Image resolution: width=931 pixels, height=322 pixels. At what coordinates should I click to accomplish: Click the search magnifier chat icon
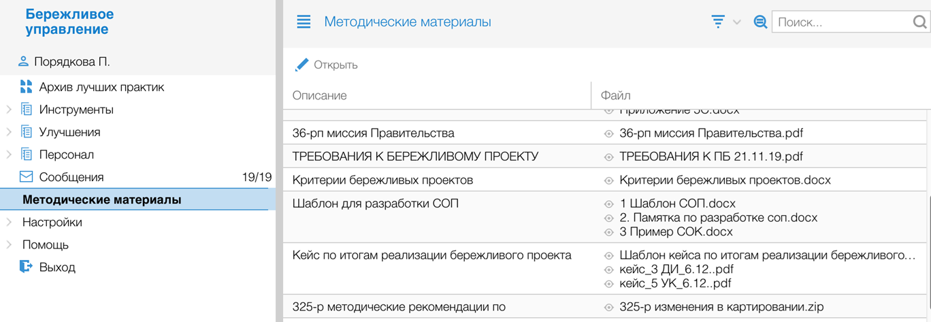[760, 22]
